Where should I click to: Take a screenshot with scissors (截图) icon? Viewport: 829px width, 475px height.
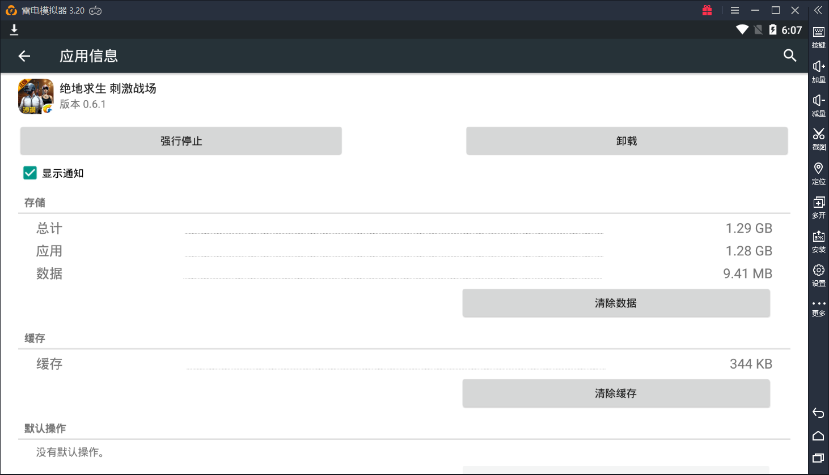coord(818,138)
